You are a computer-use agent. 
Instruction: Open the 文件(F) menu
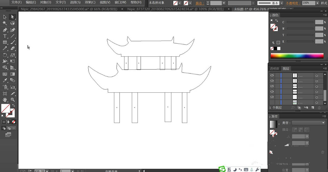(x=17, y=2)
